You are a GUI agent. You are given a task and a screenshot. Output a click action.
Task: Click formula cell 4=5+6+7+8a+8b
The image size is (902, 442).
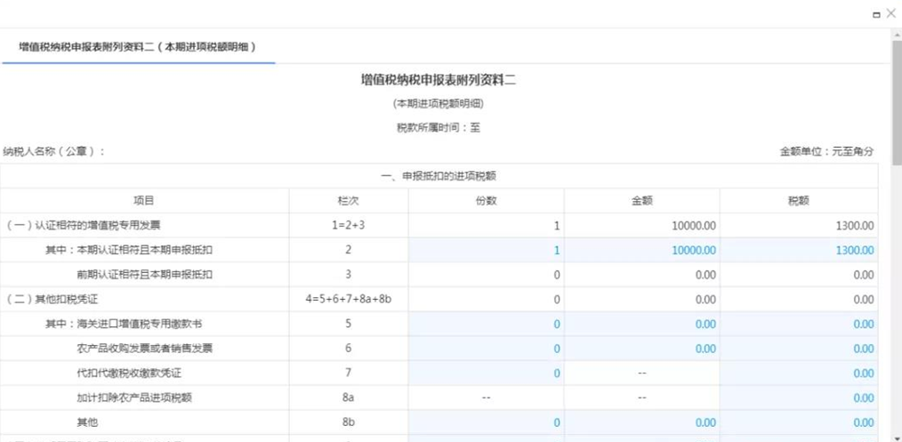(x=349, y=300)
